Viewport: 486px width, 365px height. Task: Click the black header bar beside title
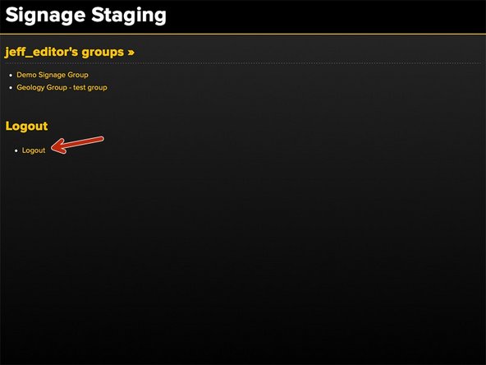(x=325, y=16)
